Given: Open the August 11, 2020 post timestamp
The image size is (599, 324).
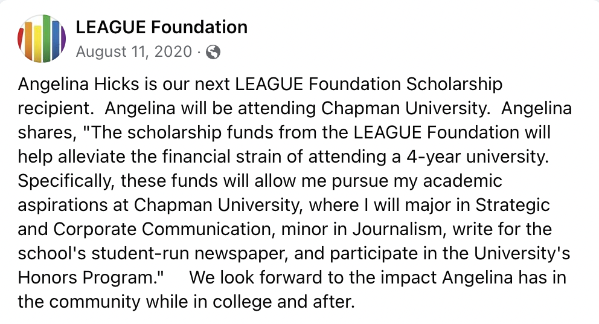Looking at the screenshot, I should click(x=133, y=52).
